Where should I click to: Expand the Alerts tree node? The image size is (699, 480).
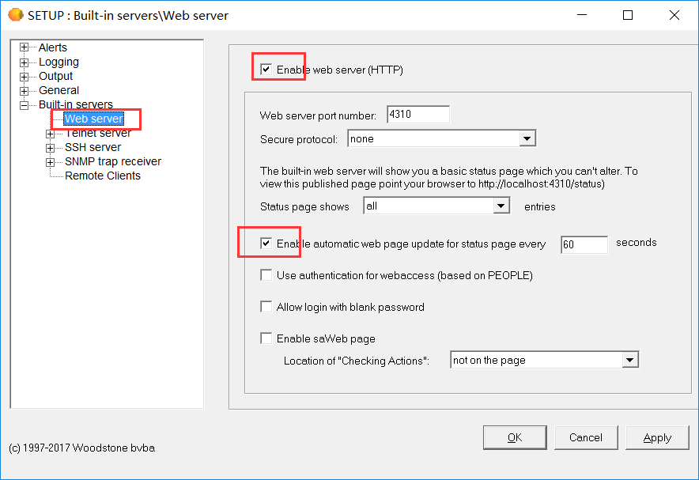coord(24,47)
